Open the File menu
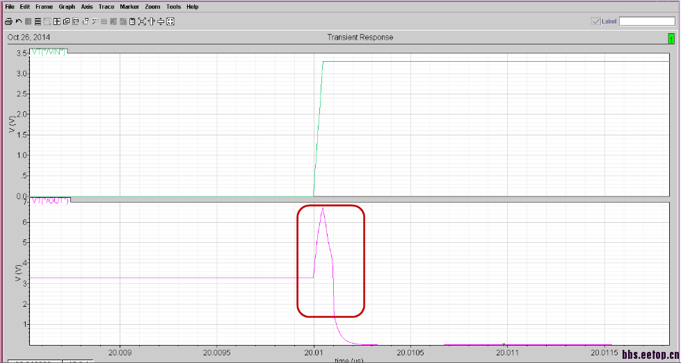This screenshot has height=363, width=681. pos(10,7)
